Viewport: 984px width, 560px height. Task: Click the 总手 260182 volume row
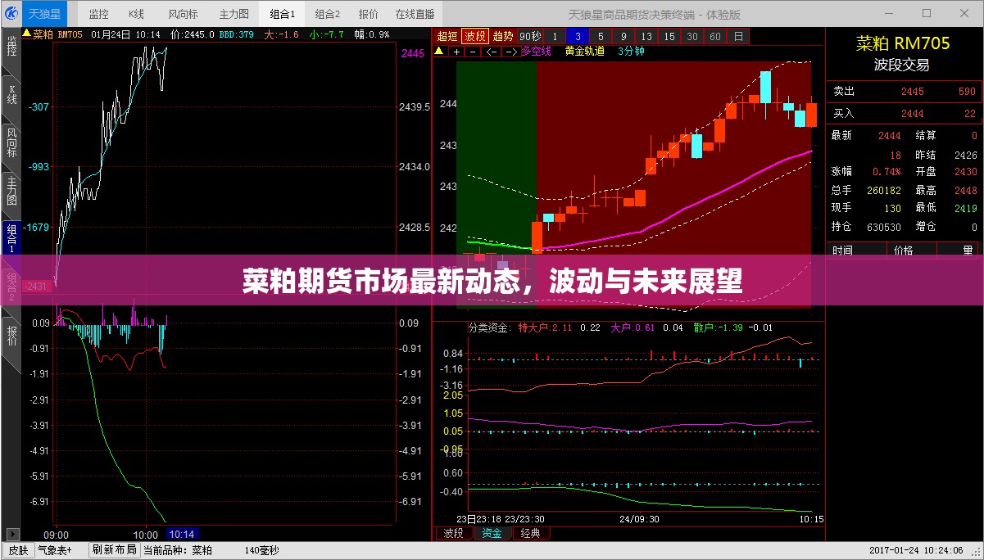click(x=866, y=190)
